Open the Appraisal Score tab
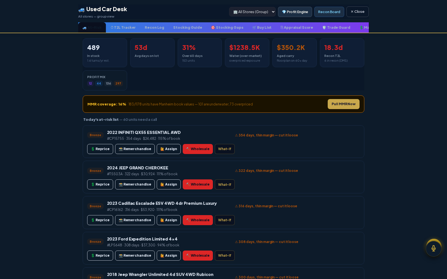Image resolution: width=447 pixels, height=279 pixels. click(x=296, y=28)
